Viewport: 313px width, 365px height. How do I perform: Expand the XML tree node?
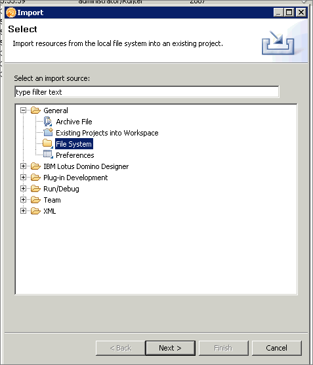coord(23,211)
